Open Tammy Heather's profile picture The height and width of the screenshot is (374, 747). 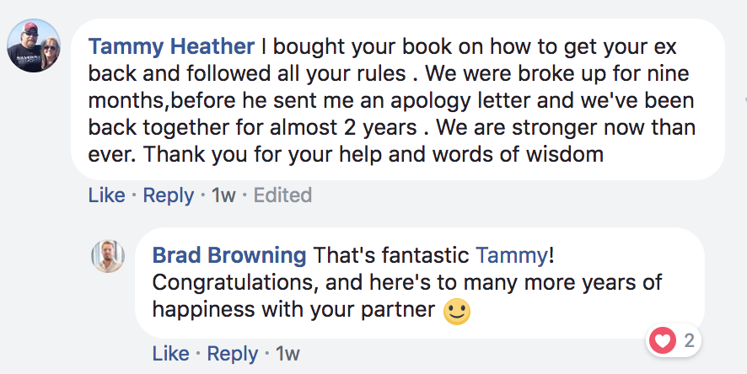coord(34,45)
